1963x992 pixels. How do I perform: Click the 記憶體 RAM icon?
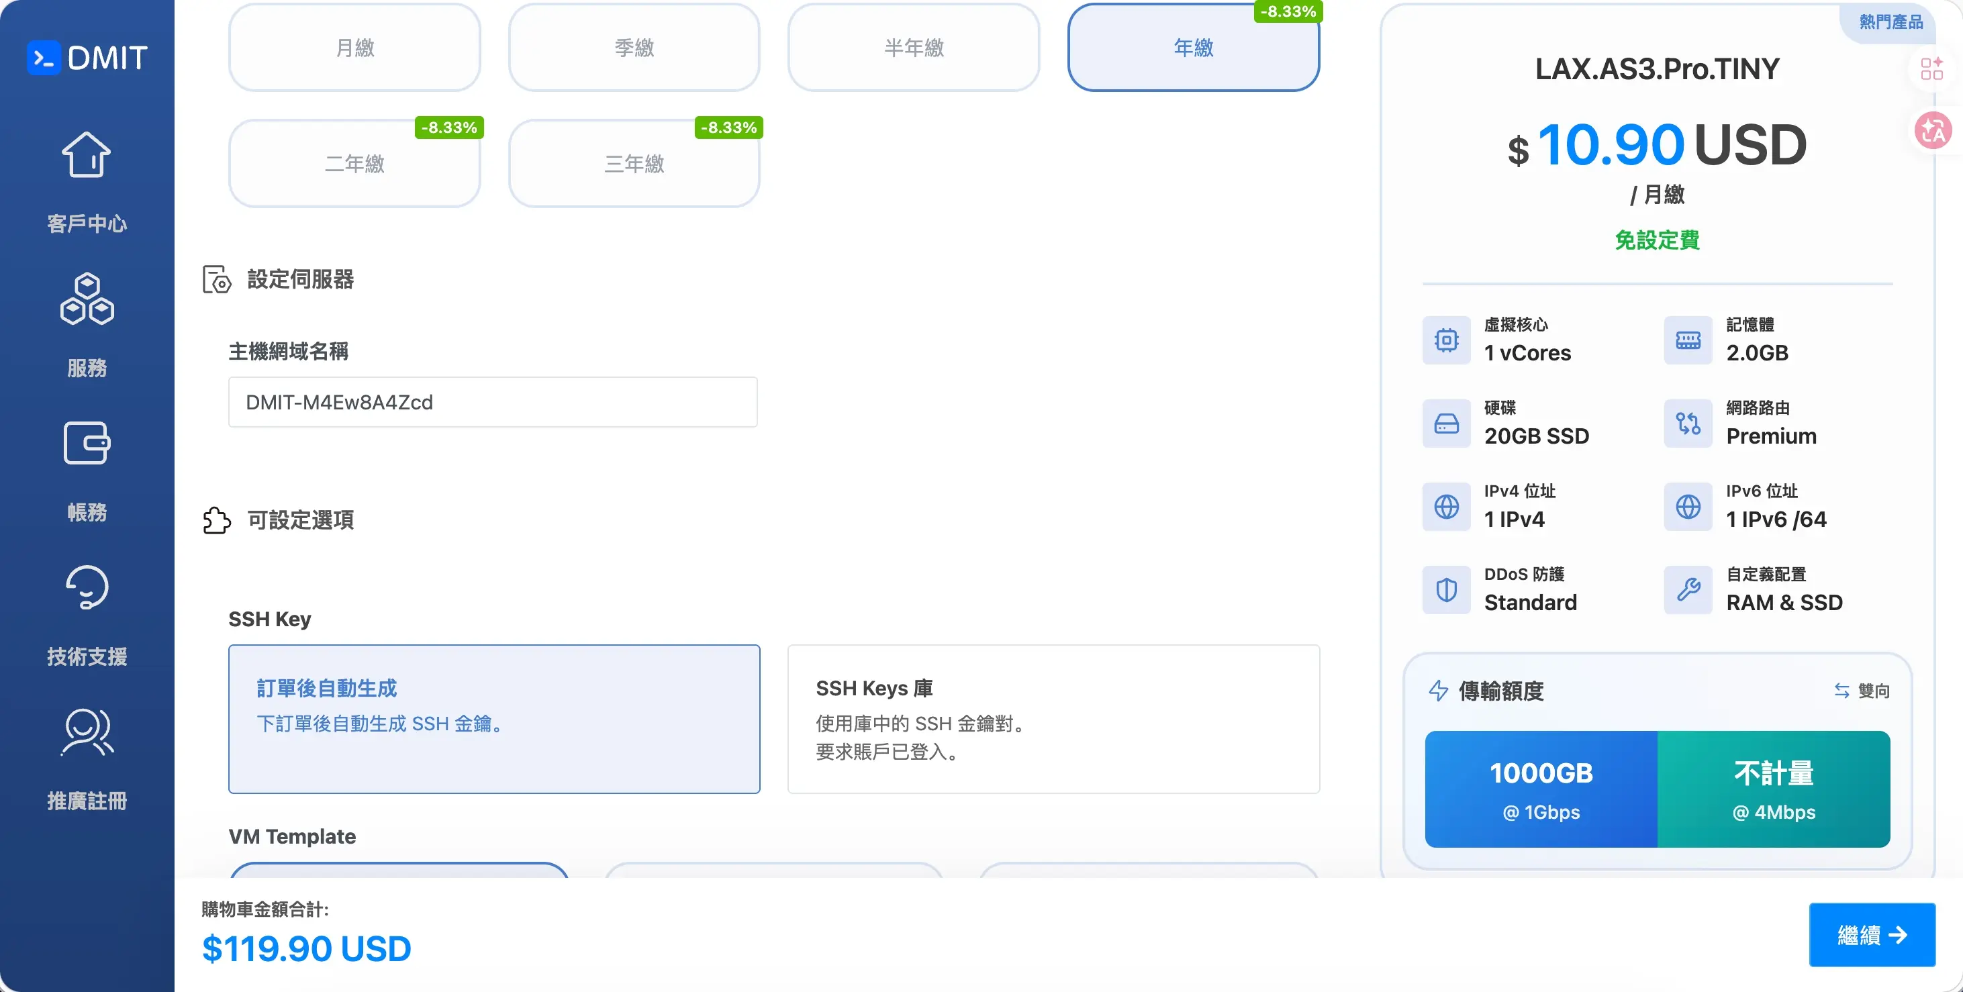(1688, 340)
